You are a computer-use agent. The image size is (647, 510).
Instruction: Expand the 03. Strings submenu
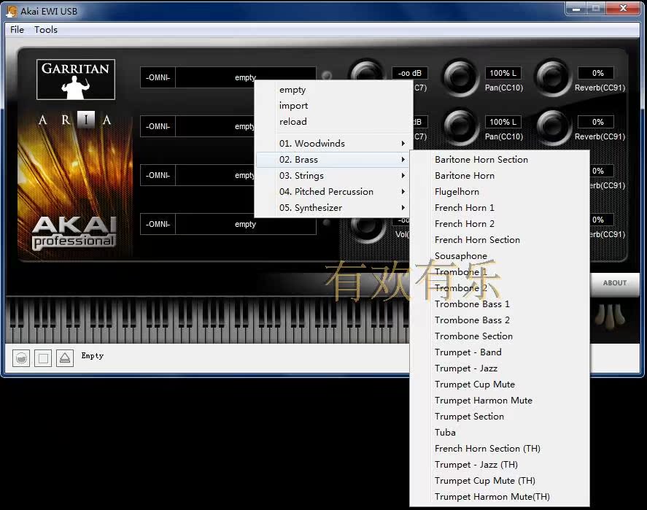pos(333,176)
